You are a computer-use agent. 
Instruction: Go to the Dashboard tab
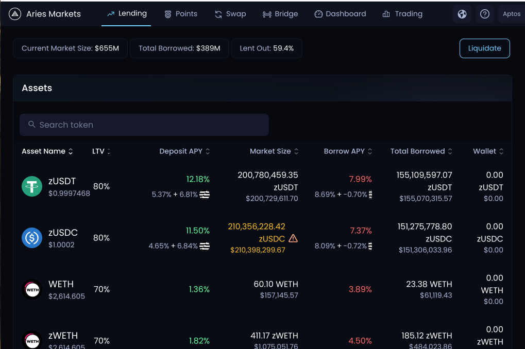(340, 14)
